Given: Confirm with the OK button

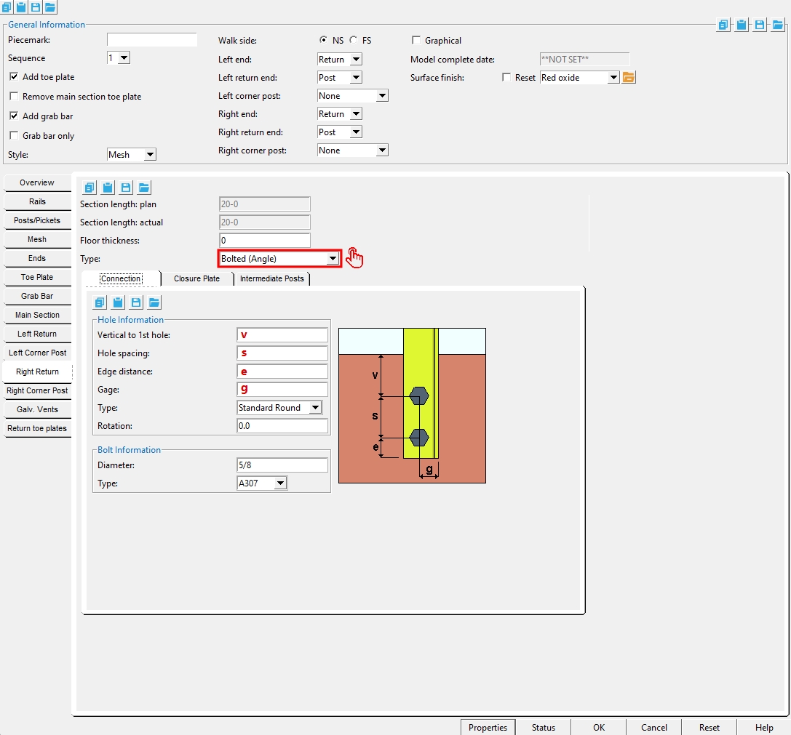Looking at the screenshot, I should [599, 728].
